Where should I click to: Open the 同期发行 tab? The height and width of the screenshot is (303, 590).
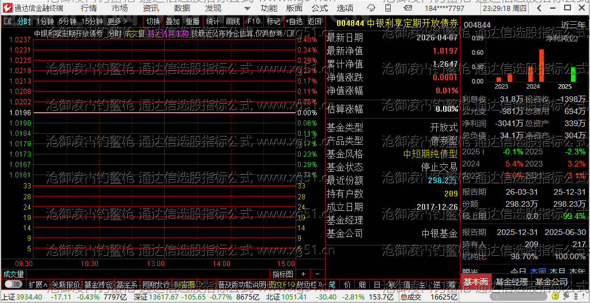pos(156,284)
